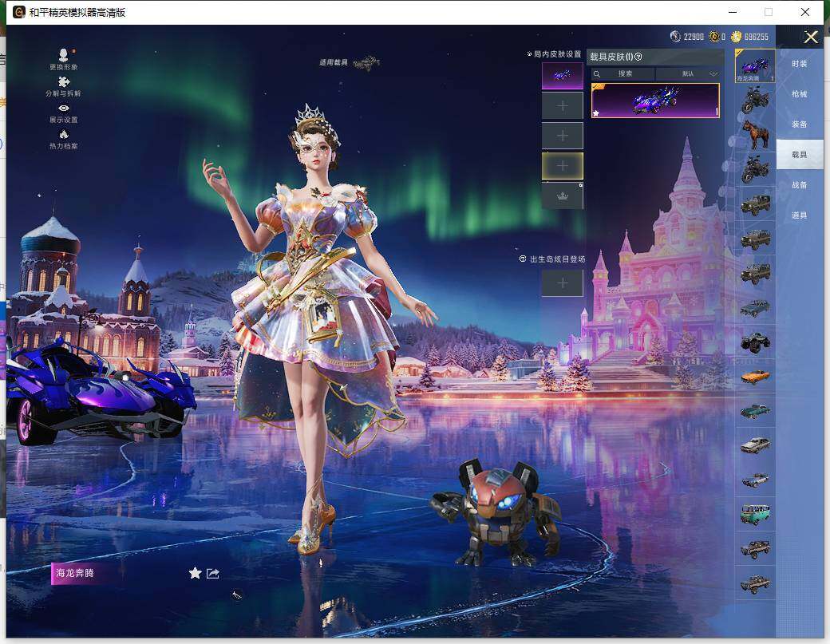Image resolution: width=830 pixels, height=644 pixels.
Task: Select the silver sedan thumbnail
Action: pyautogui.click(x=755, y=445)
